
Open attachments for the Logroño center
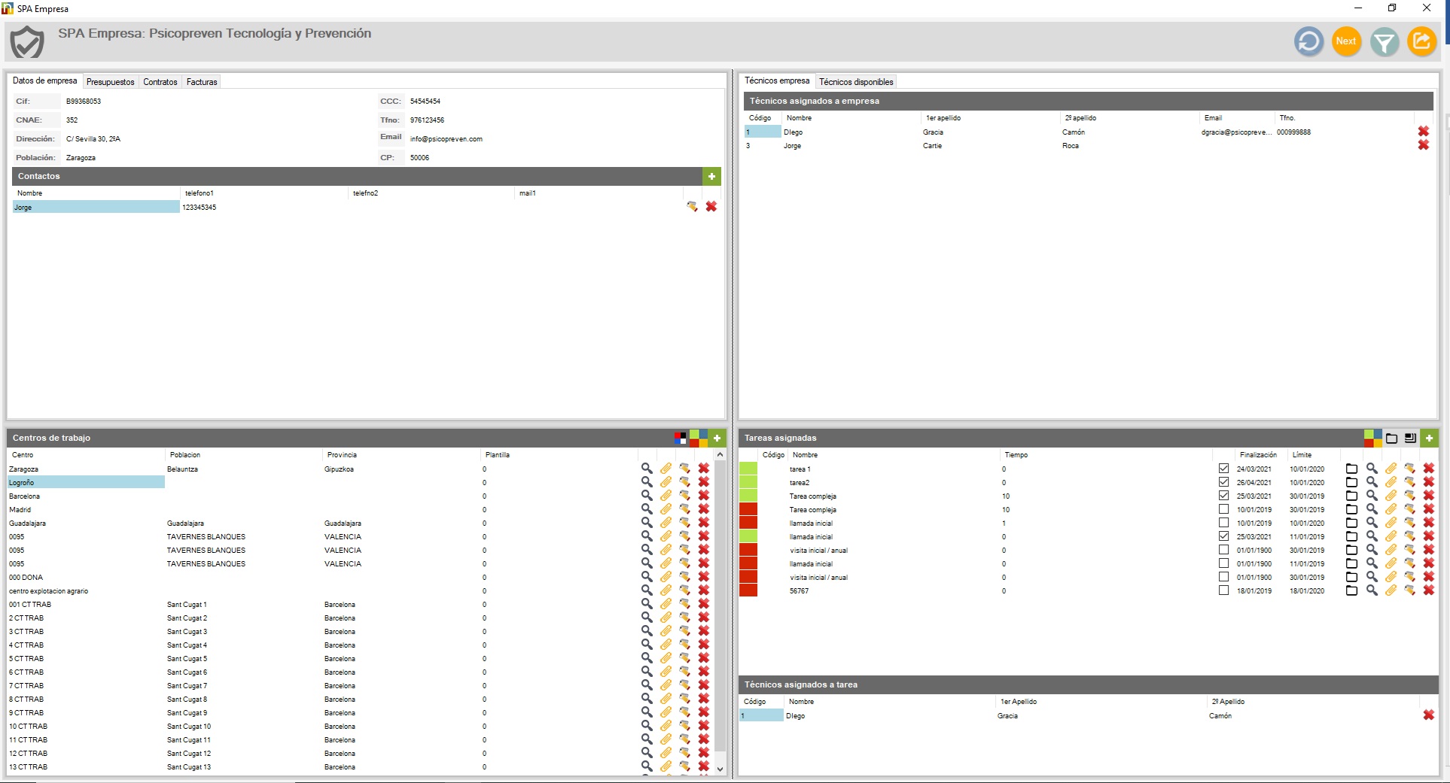point(666,482)
